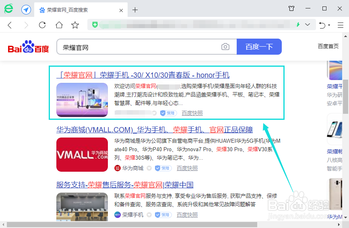The height and width of the screenshot is (228, 349).
Task: Click the Baidu logo
Action: point(28,47)
